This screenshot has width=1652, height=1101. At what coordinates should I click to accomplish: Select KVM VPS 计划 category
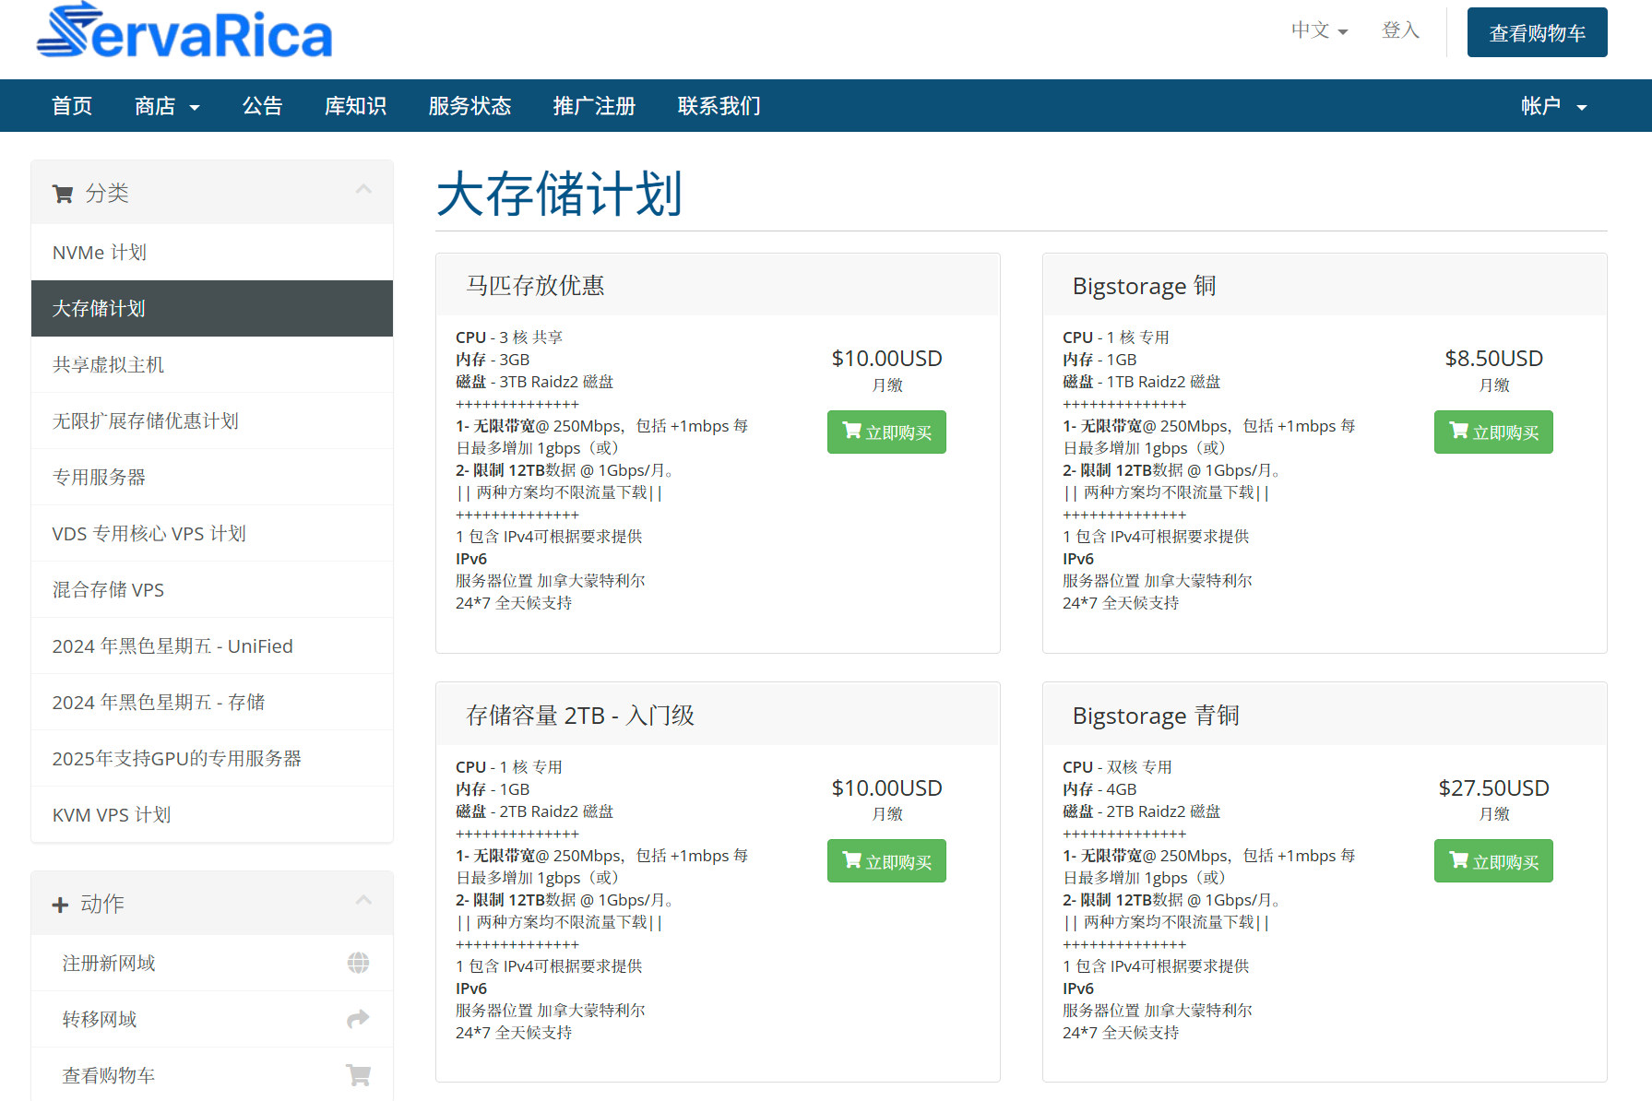212,815
